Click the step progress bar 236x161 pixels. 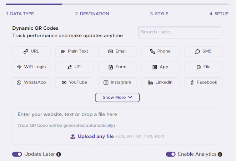pos(117,4)
